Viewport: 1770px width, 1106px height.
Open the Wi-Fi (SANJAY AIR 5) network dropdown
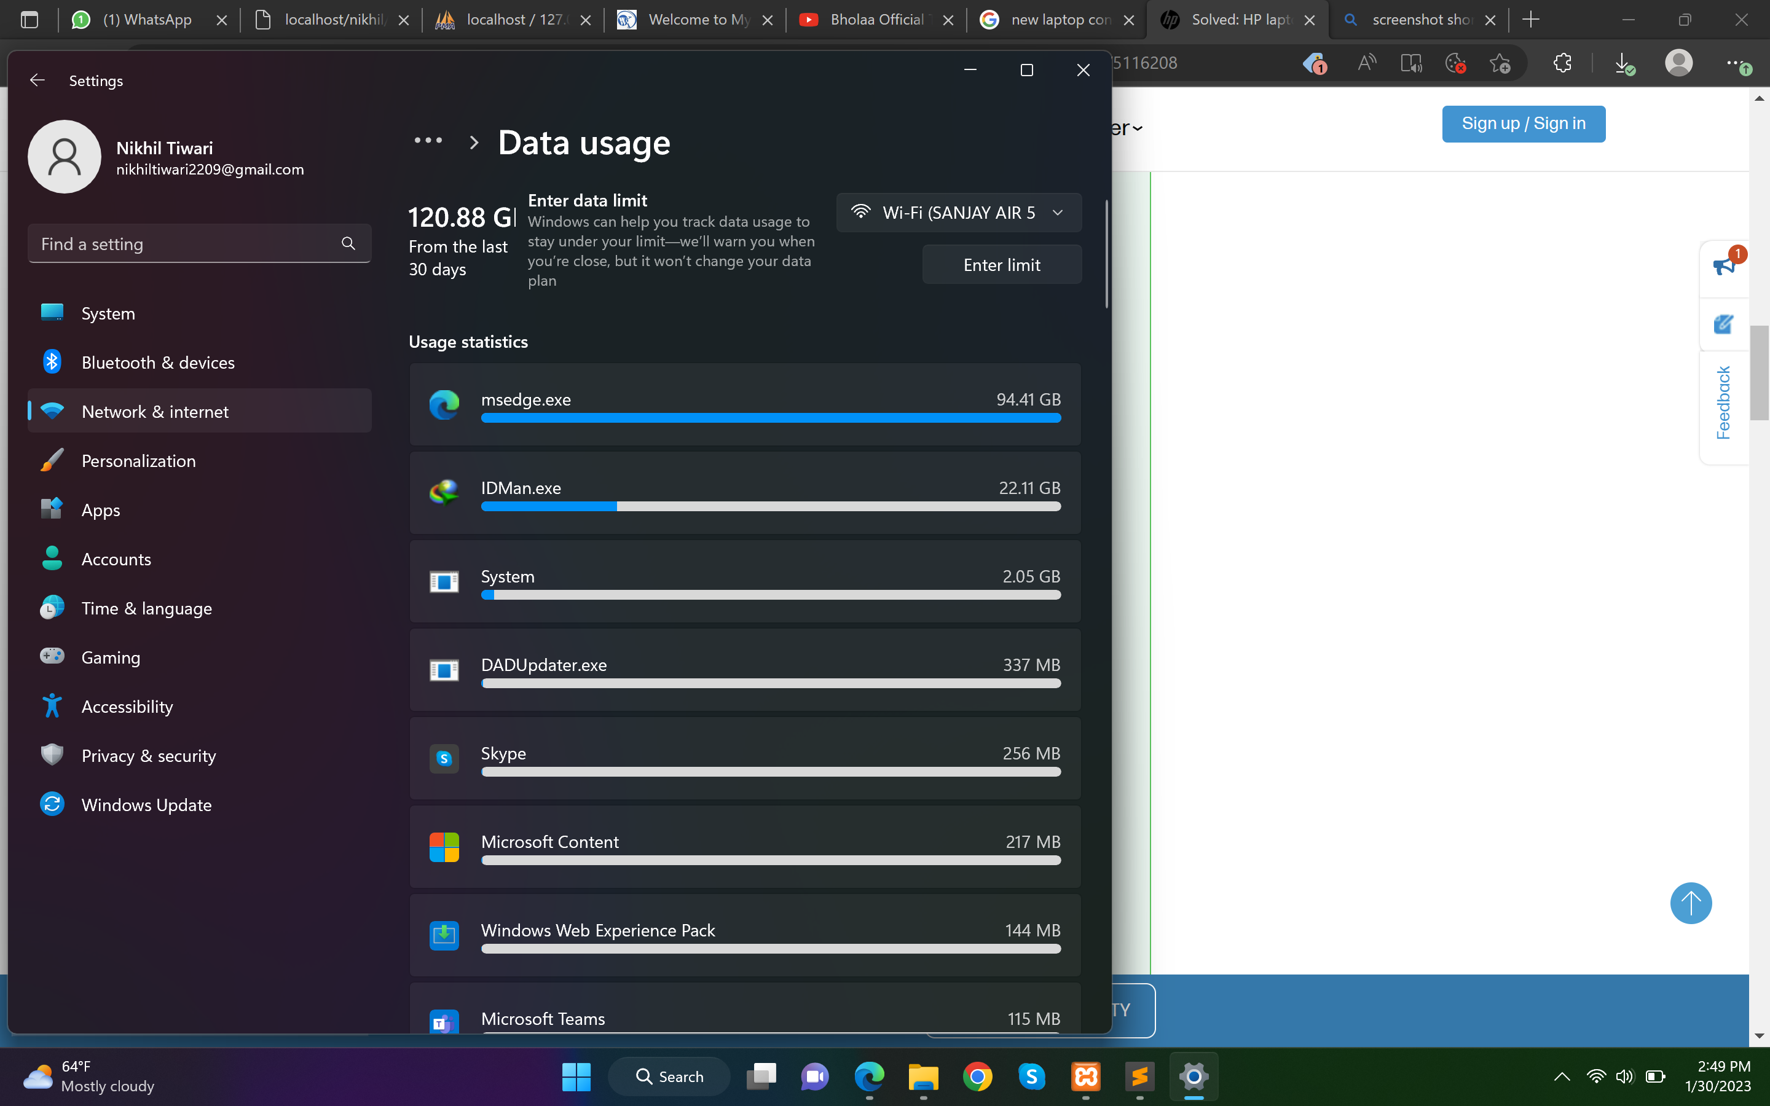click(959, 213)
